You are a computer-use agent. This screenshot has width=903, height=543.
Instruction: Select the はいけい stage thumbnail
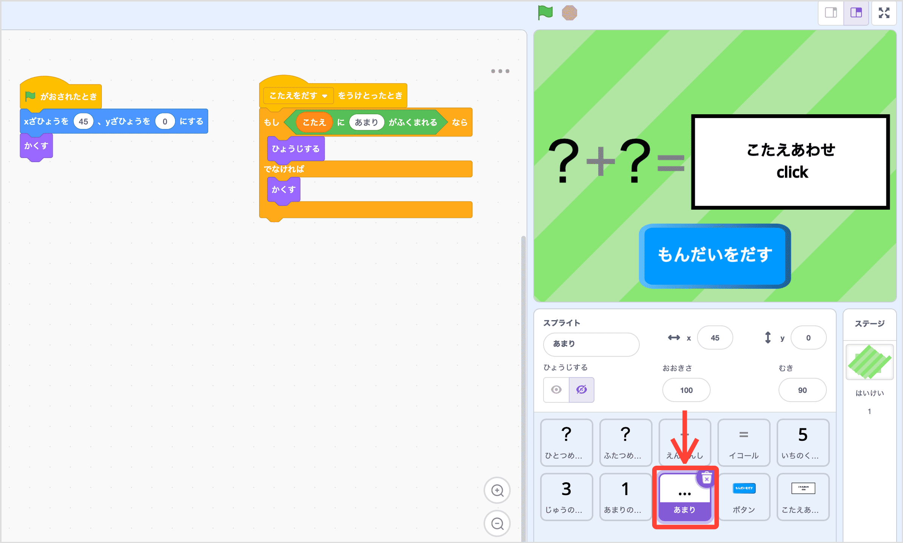869,362
